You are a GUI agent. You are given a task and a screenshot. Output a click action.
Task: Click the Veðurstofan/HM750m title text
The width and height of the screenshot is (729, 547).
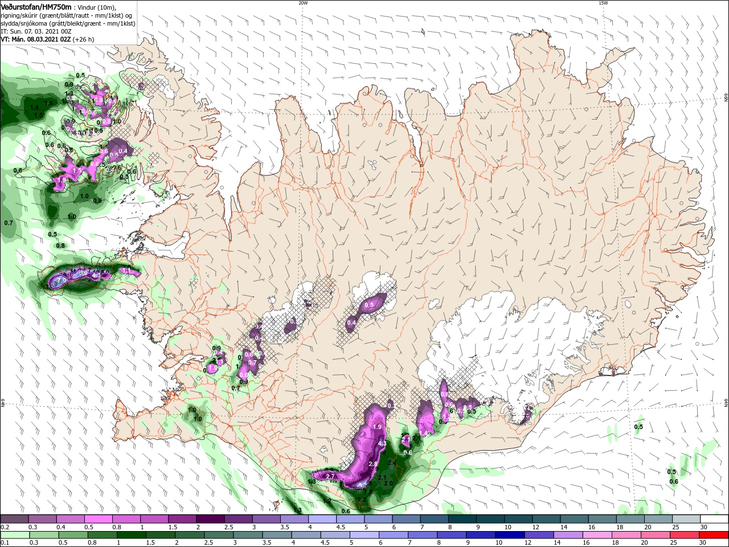(x=36, y=7)
